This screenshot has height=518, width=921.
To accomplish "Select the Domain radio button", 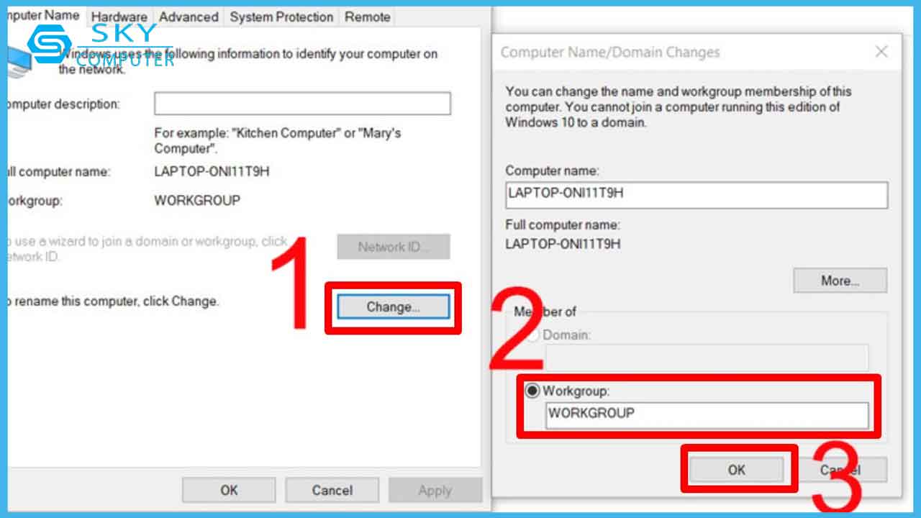I will pos(533,335).
